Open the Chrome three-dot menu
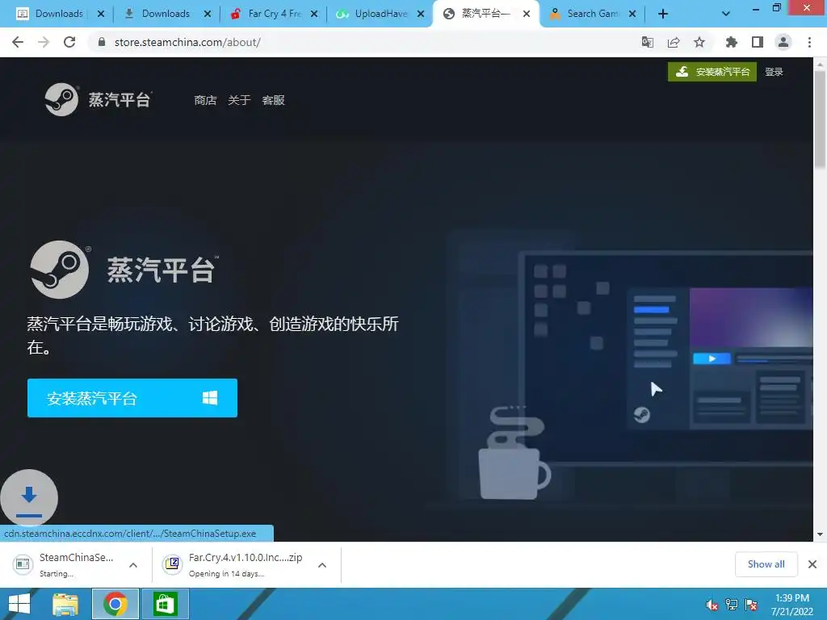 (x=809, y=42)
